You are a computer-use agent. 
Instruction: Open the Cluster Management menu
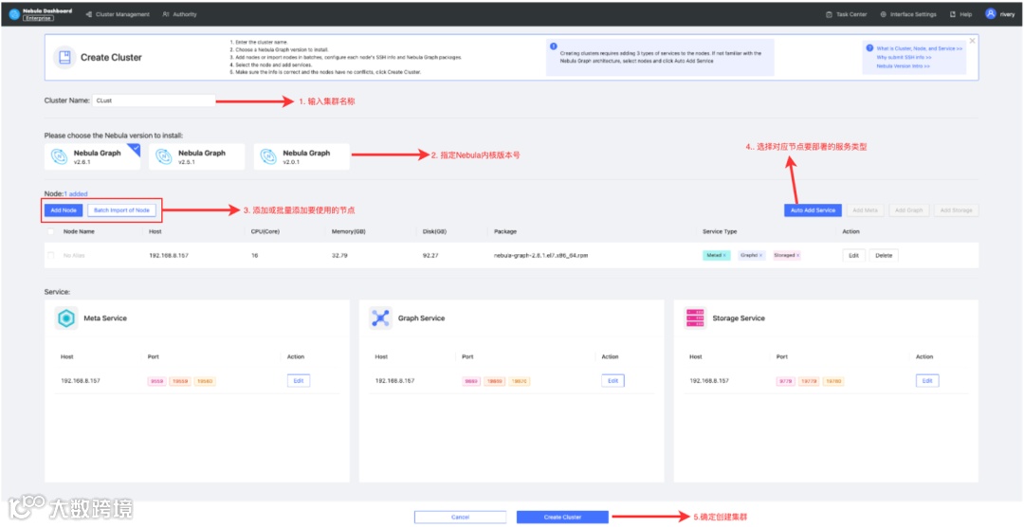coord(118,14)
